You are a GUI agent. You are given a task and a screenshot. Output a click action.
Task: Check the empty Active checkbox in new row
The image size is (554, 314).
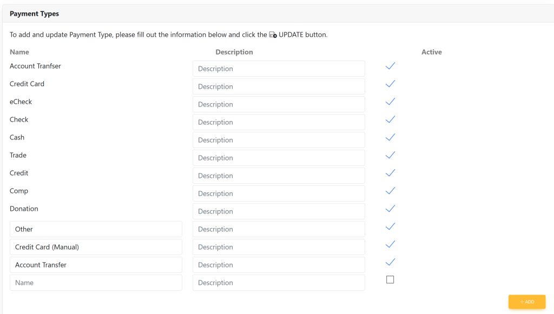(390, 280)
